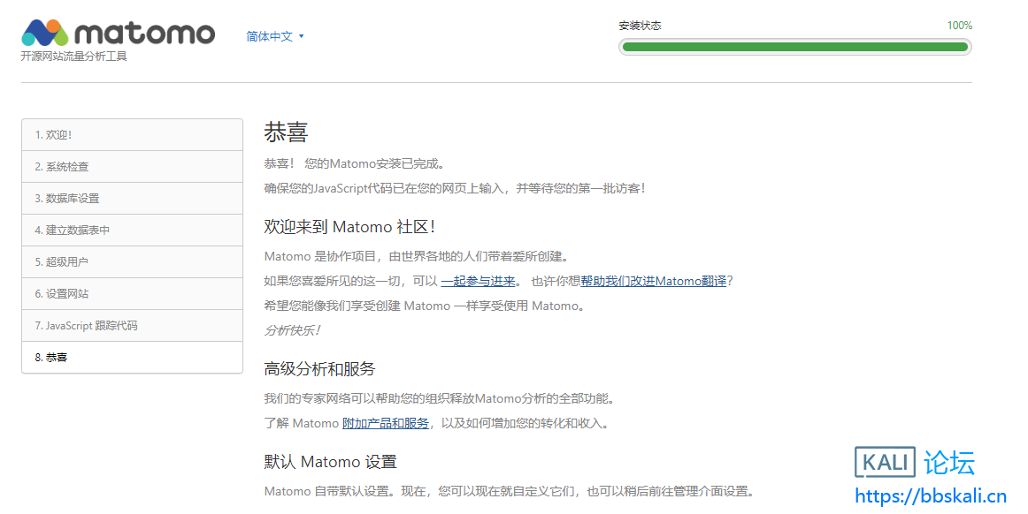This screenshot has height=514, width=1028.
Task: Click the dropdown arrow next to 简体中文
Action: [x=302, y=36]
